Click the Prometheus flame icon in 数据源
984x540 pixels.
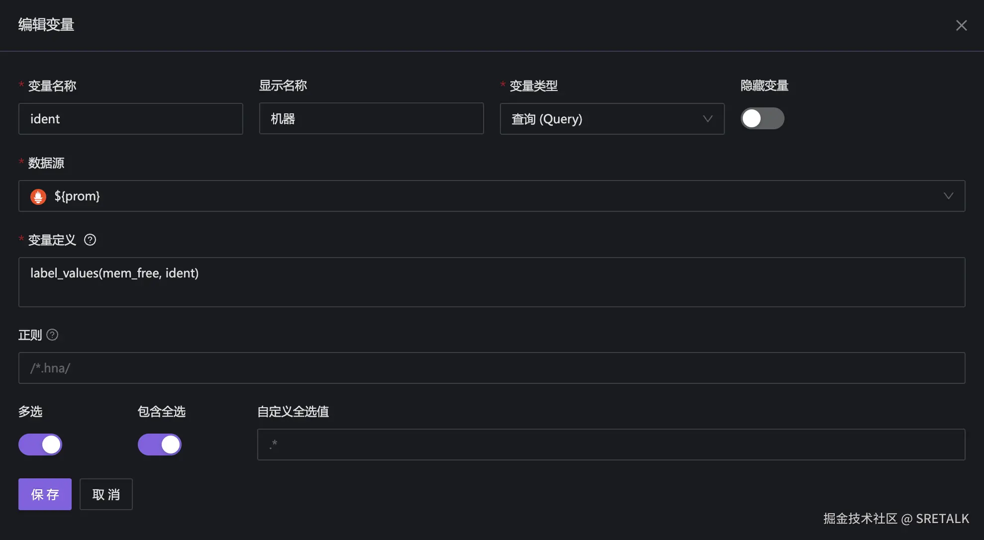click(x=38, y=196)
